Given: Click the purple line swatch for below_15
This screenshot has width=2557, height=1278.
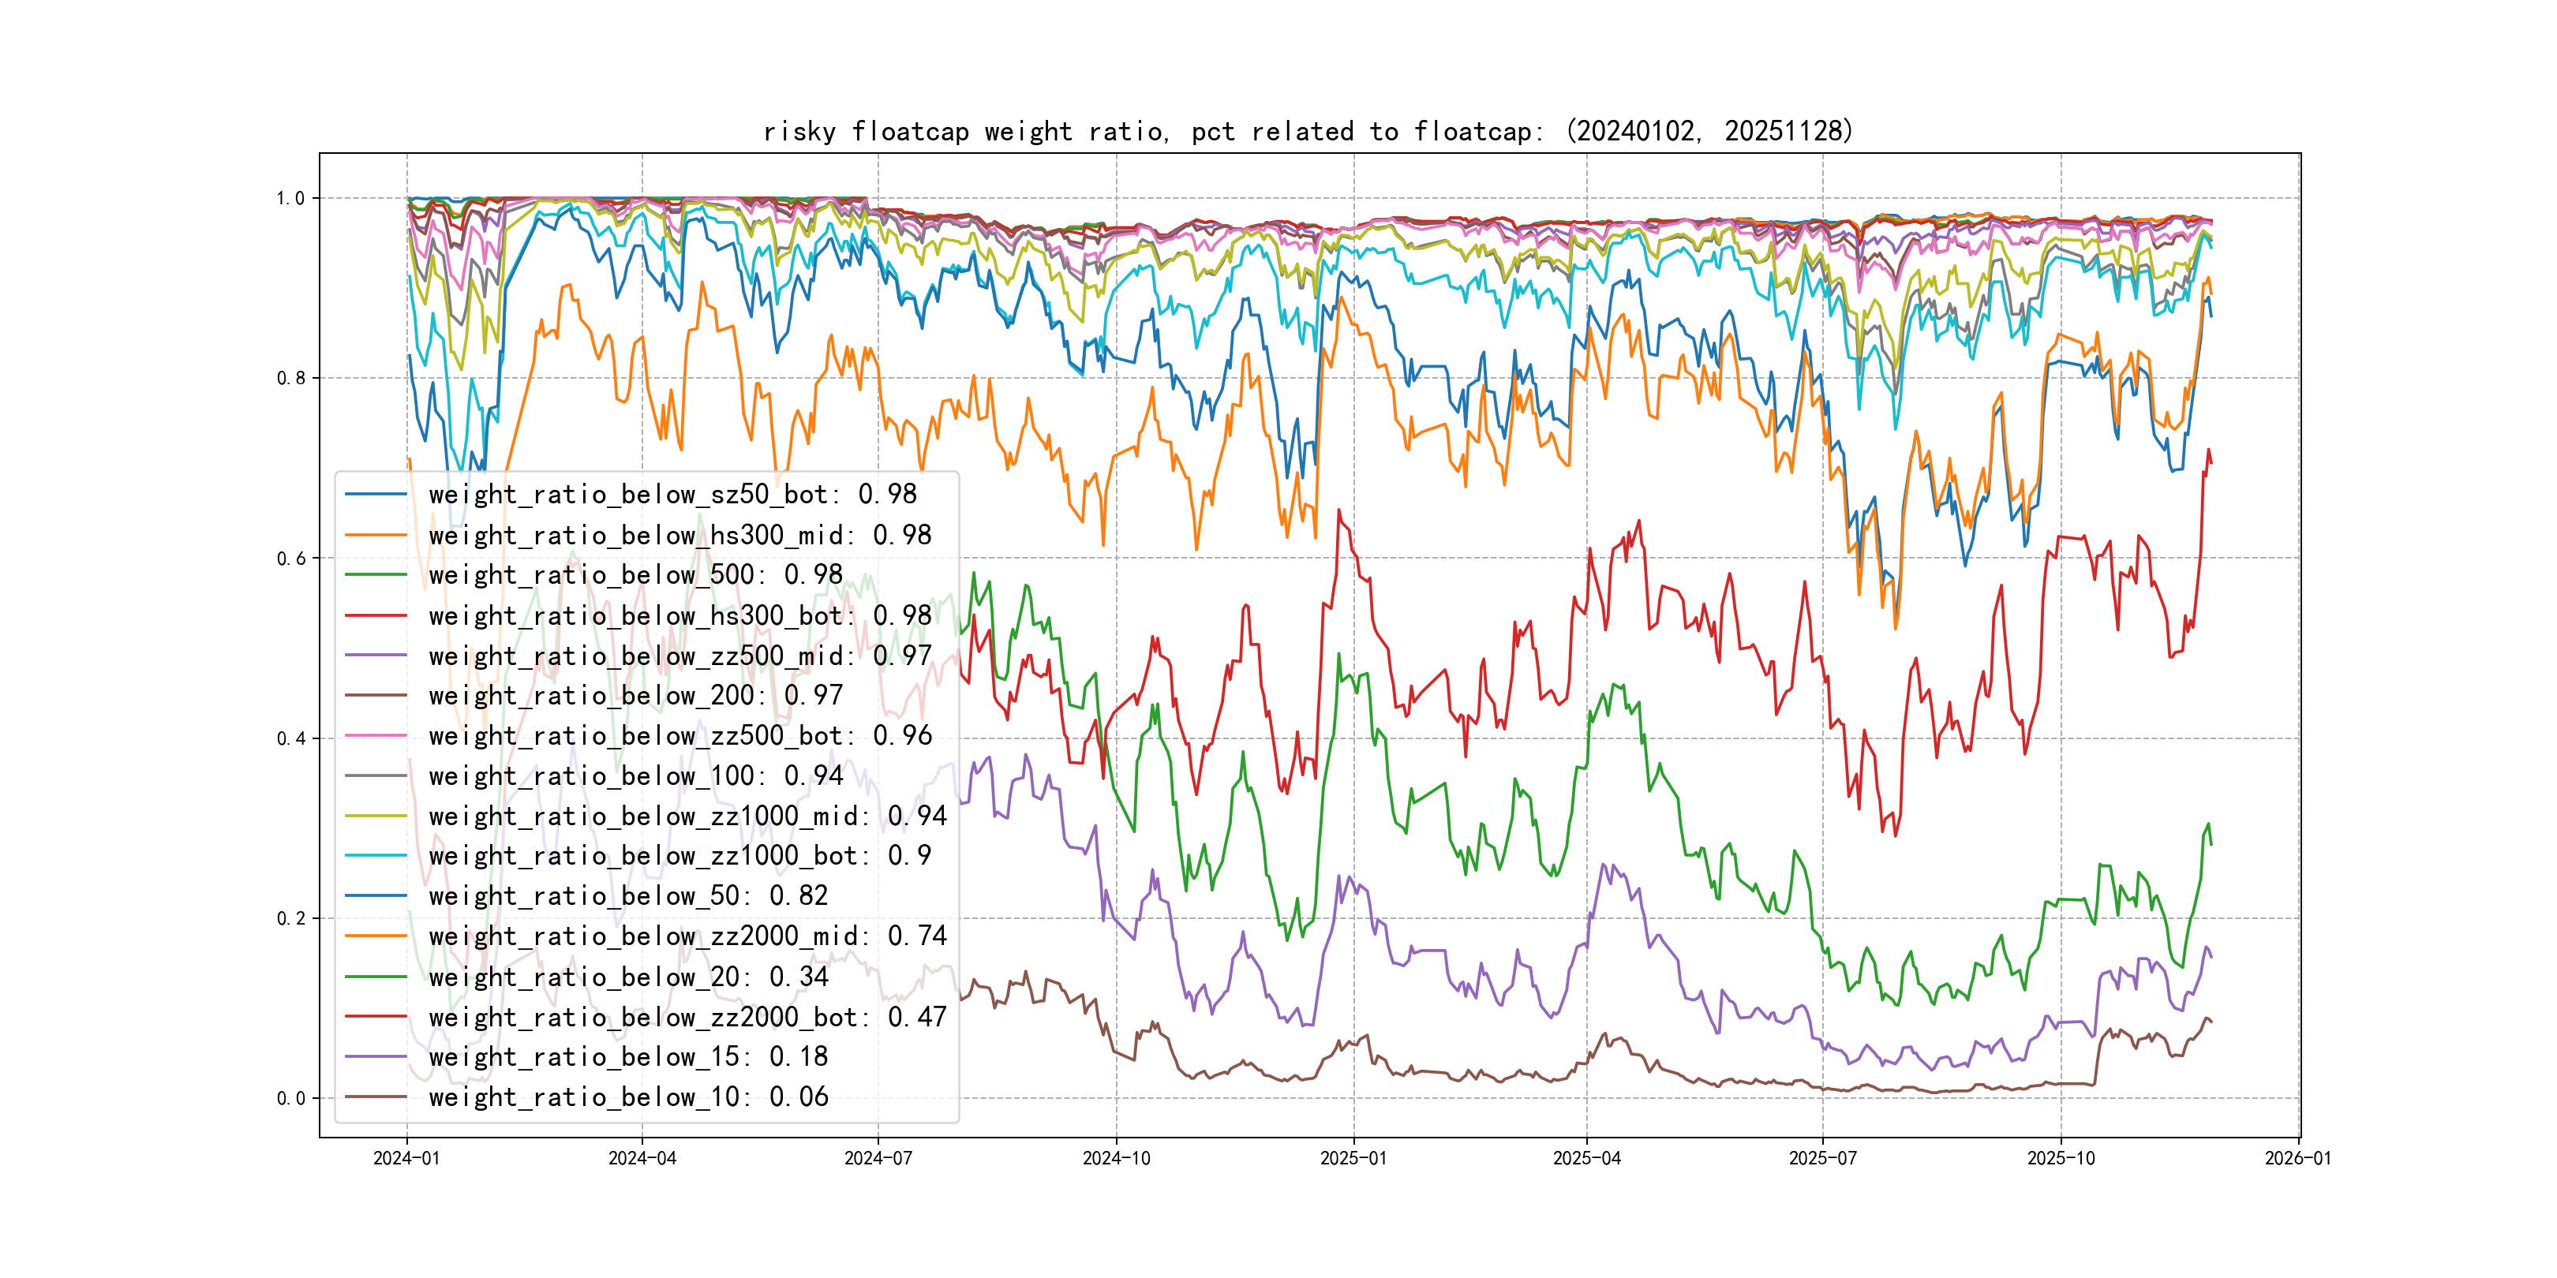Looking at the screenshot, I should tap(376, 1057).
